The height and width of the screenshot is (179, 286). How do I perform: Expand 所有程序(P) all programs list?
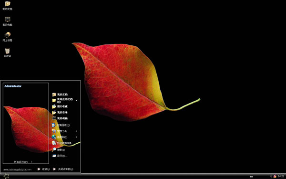[x=23, y=162]
